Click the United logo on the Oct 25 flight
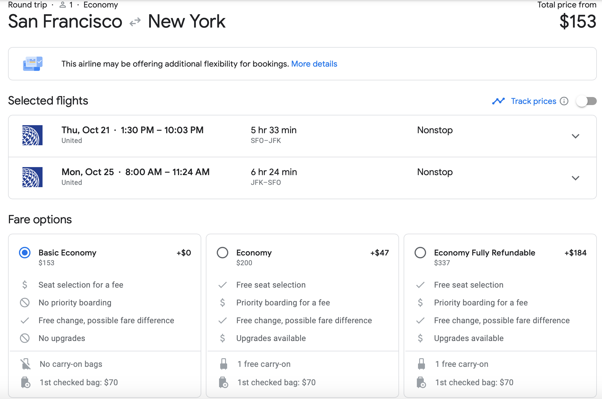This screenshot has height=399, width=602. pos(32,177)
